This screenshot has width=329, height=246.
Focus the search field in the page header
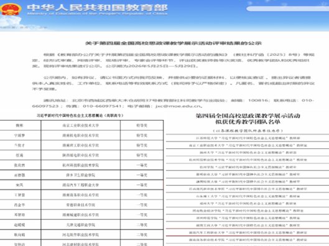pyautogui.click(x=287, y=9)
